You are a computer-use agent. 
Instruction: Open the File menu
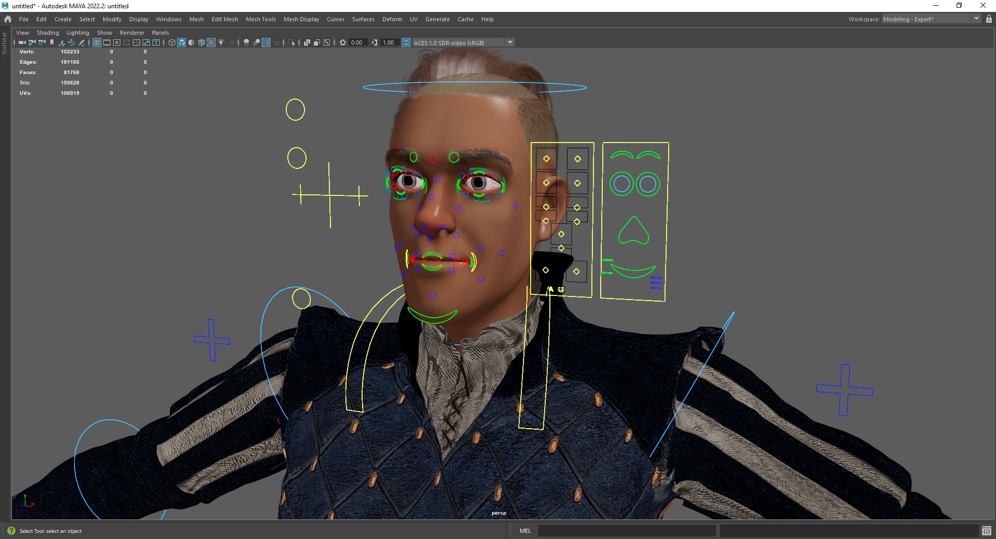pos(24,19)
